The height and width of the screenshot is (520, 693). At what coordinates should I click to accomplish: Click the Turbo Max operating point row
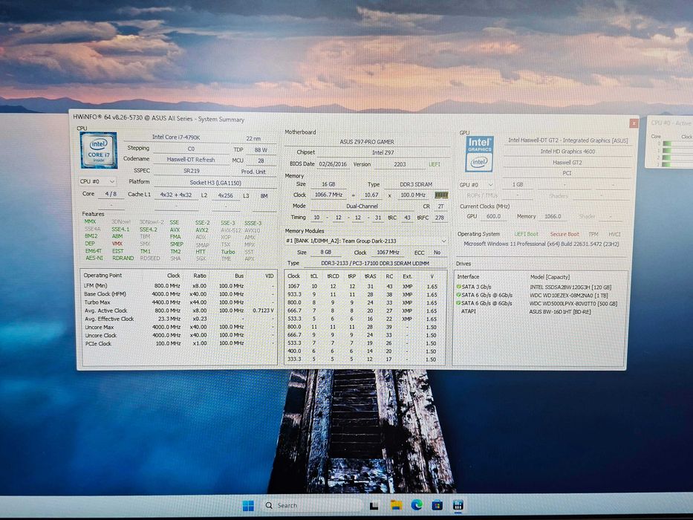[179, 302]
